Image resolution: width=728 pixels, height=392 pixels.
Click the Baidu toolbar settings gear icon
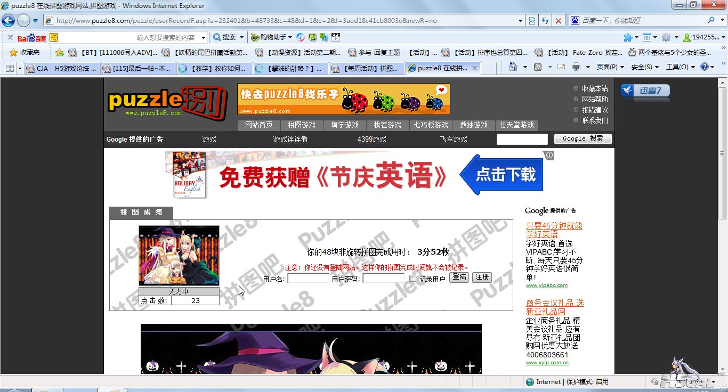pyautogui.click(x=666, y=37)
